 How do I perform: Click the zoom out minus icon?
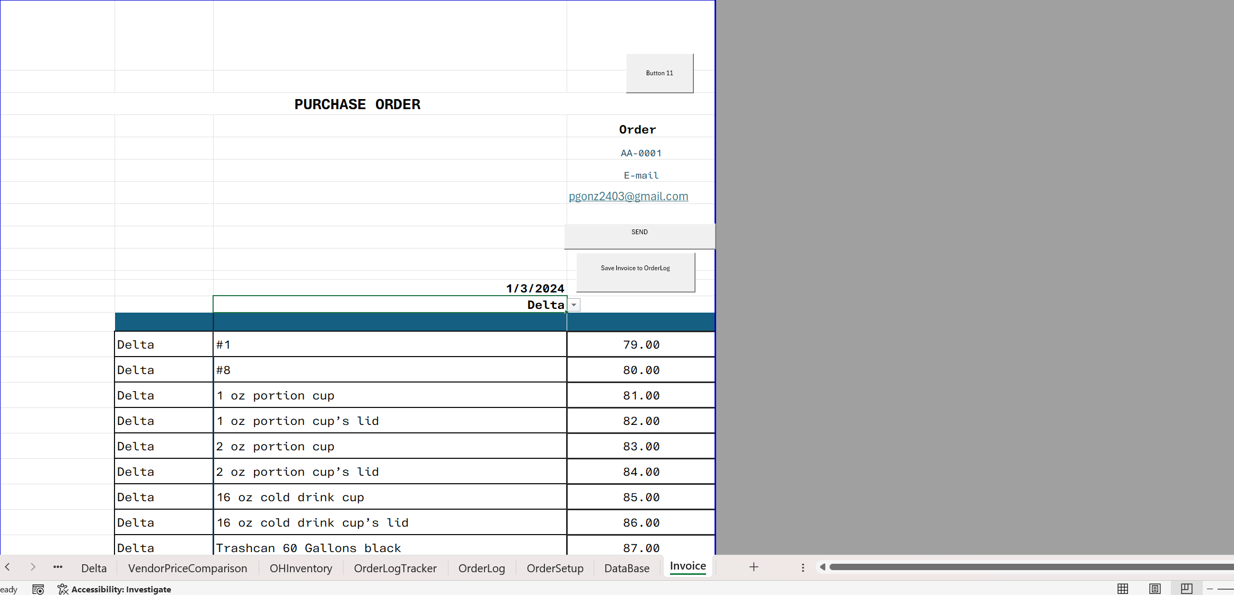[1210, 589]
